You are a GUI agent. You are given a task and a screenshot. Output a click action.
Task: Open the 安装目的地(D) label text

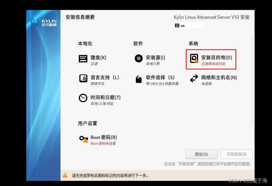[x=217, y=58]
